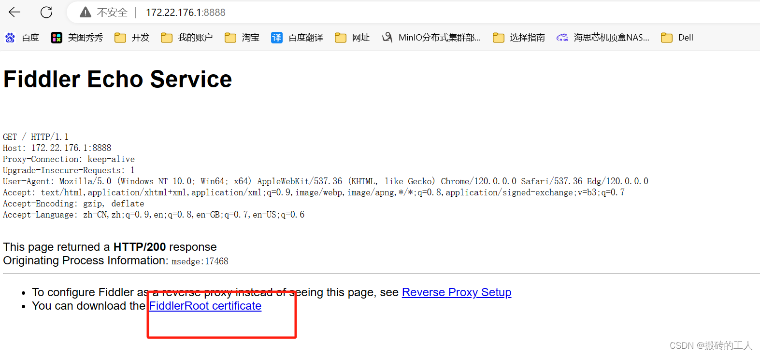Viewport: 760px width, 355px height.
Task: Click the 'Accept: text/html' header line
Action: click(x=314, y=192)
